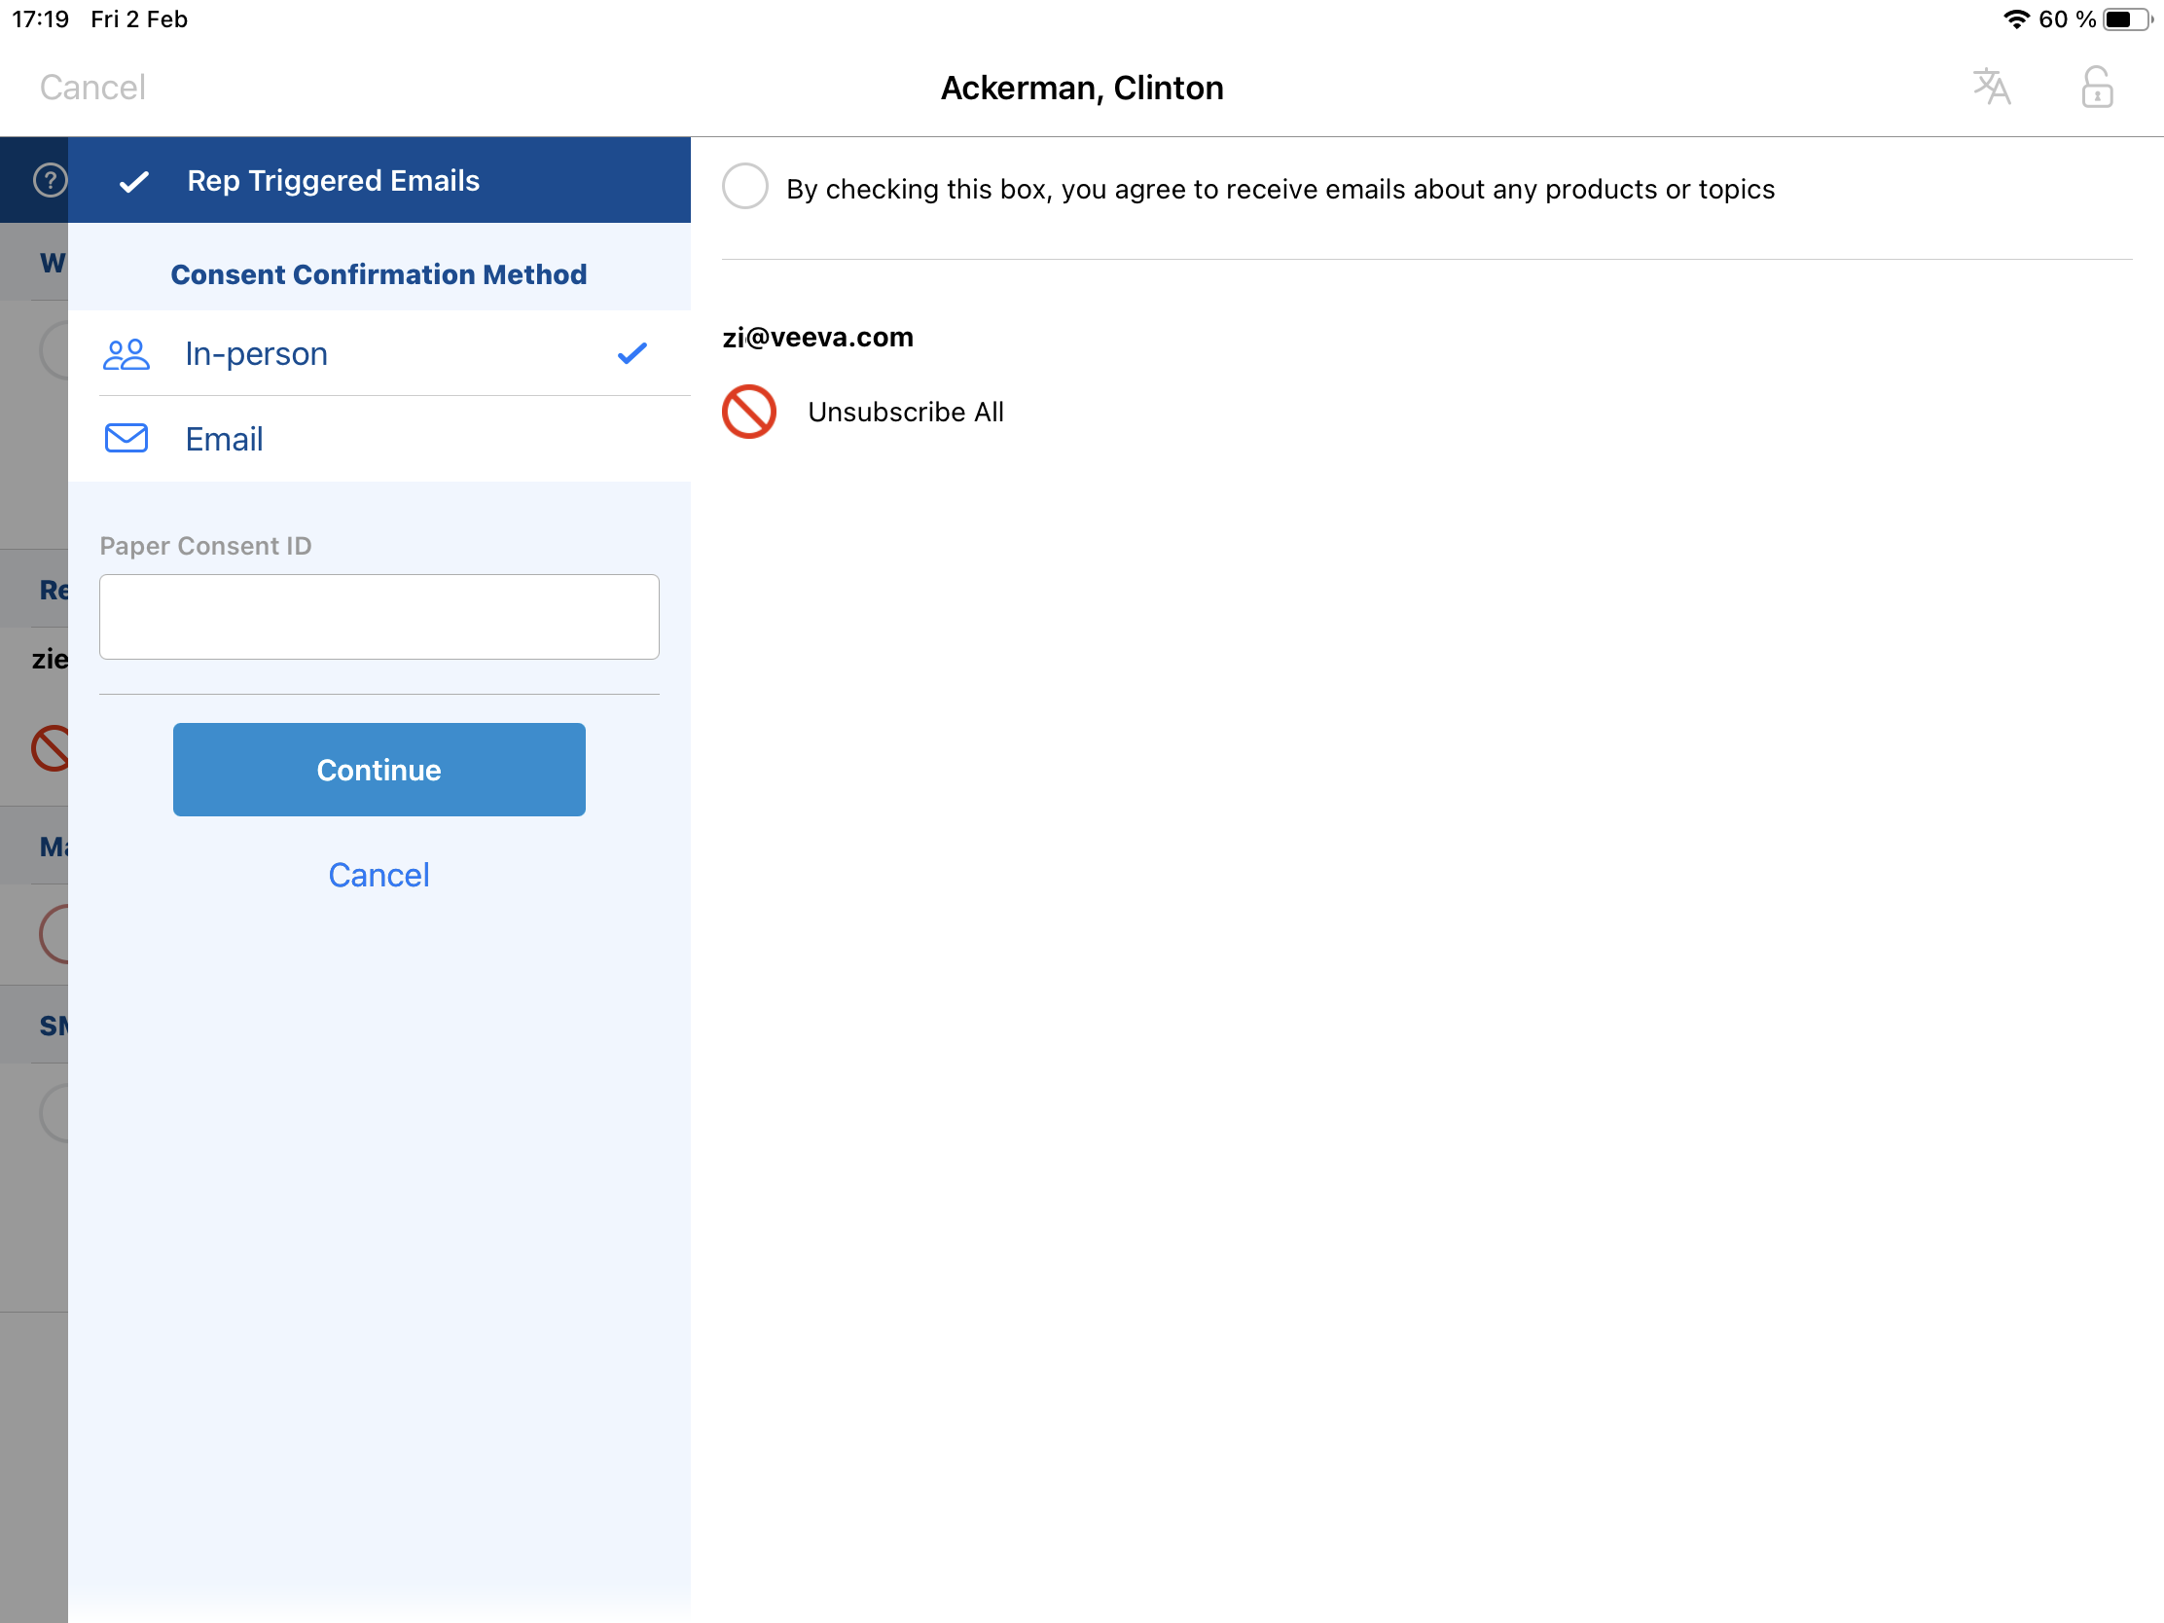Open the Rep Triggered Emails header

[x=333, y=181]
